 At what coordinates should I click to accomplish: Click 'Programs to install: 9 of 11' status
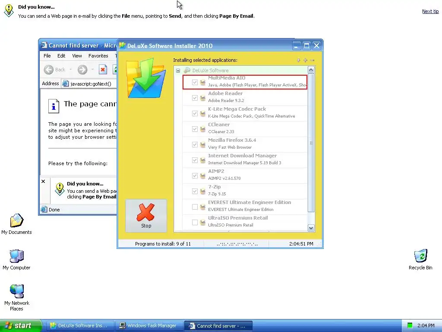point(163,244)
